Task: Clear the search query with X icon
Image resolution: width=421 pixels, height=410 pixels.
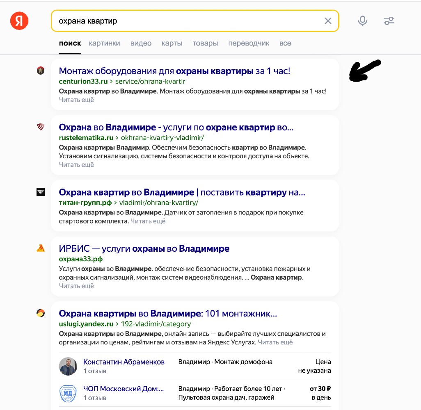Action: point(328,21)
